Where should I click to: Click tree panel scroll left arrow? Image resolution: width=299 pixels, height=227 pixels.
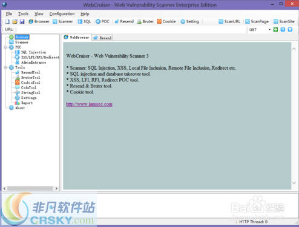(x=5, y=188)
